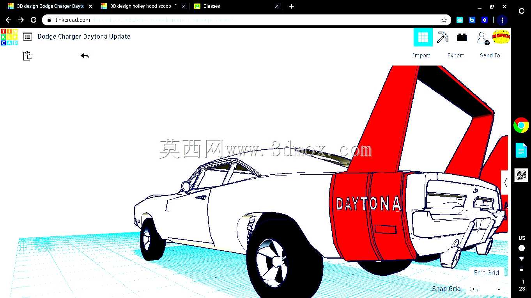The image size is (531, 298).
Task: Click the 'b' extension icon
Action: coord(472,20)
